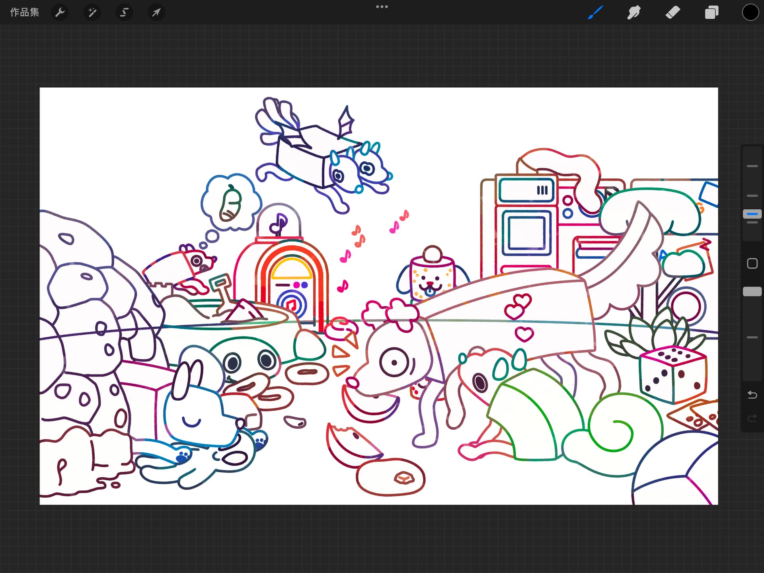Jump to the second saved brush size notch
The width and height of the screenshot is (764, 573).
pyautogui.click(x=752, y=196)
